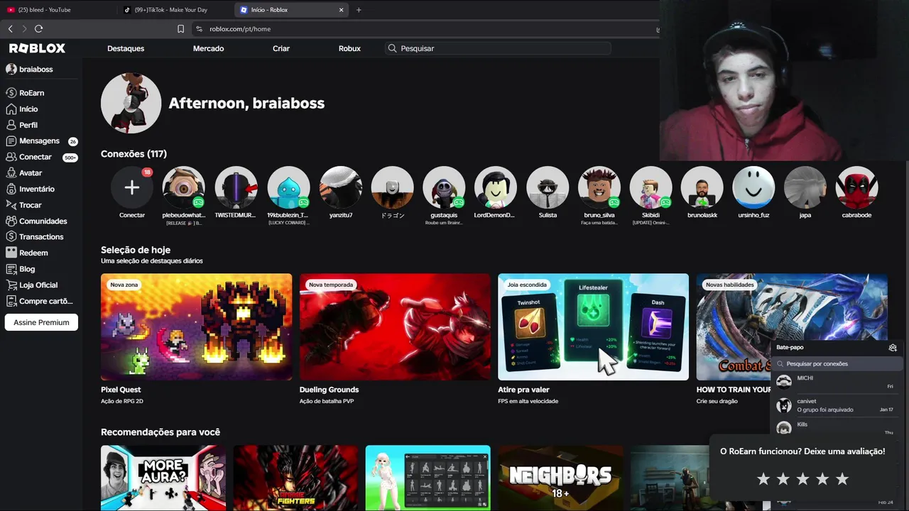Click the bookmark icon in address bar
The image size is (909, 511).
pos(180,29)
